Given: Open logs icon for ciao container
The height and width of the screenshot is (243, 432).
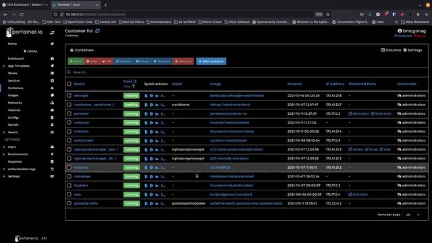Looking at the screenshot, I should click(146, 194).
